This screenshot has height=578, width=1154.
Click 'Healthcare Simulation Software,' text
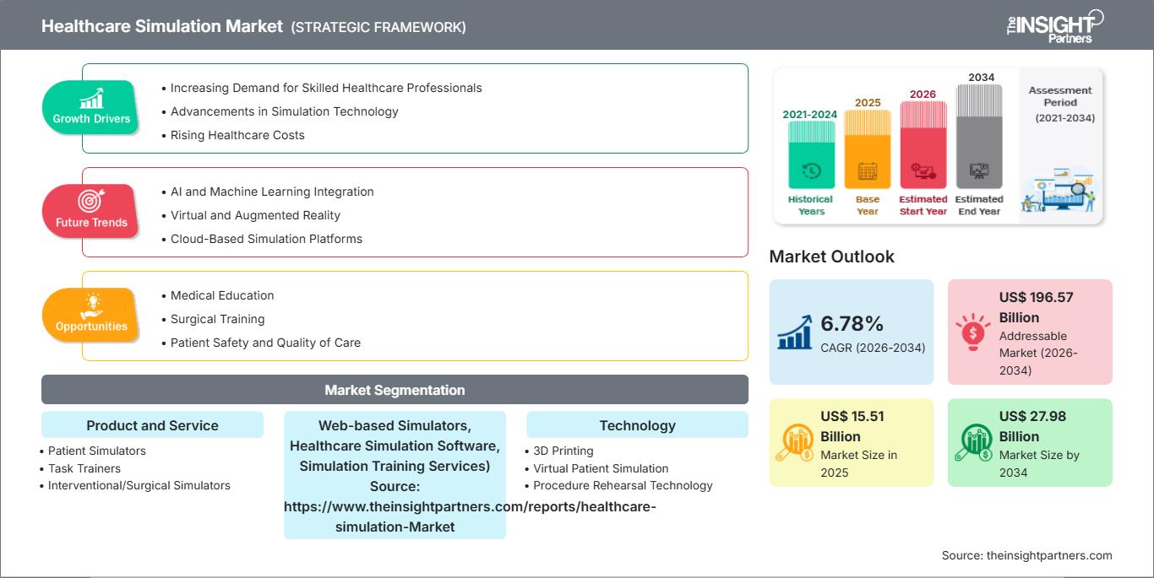click(x=395, y=446)
